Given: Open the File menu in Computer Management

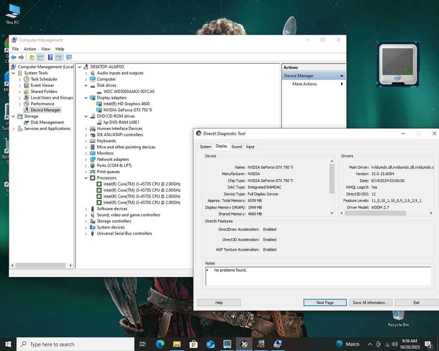Looking at the screenshot, I should [16, 49].
